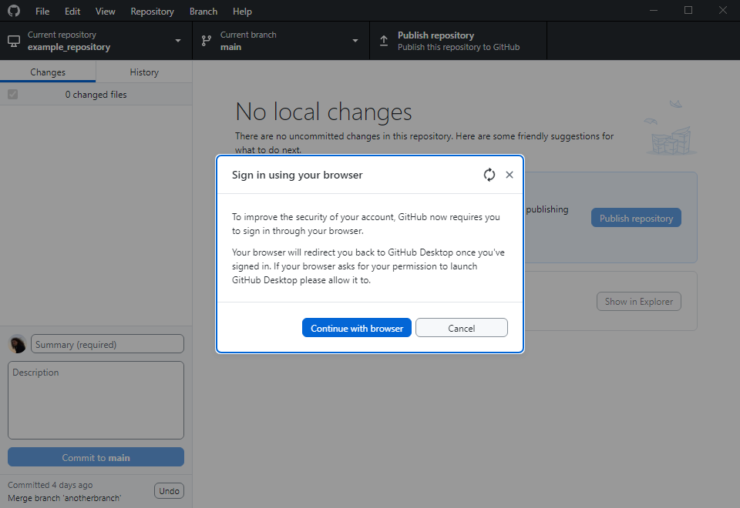Viewport: 740px width, 508px height.
Task: Close the Sign in dialog with X
Action: 510,175
